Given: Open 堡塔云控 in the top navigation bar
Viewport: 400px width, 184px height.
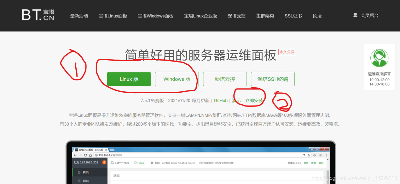Looking at the screenshot, I should [x=236, y=16].
